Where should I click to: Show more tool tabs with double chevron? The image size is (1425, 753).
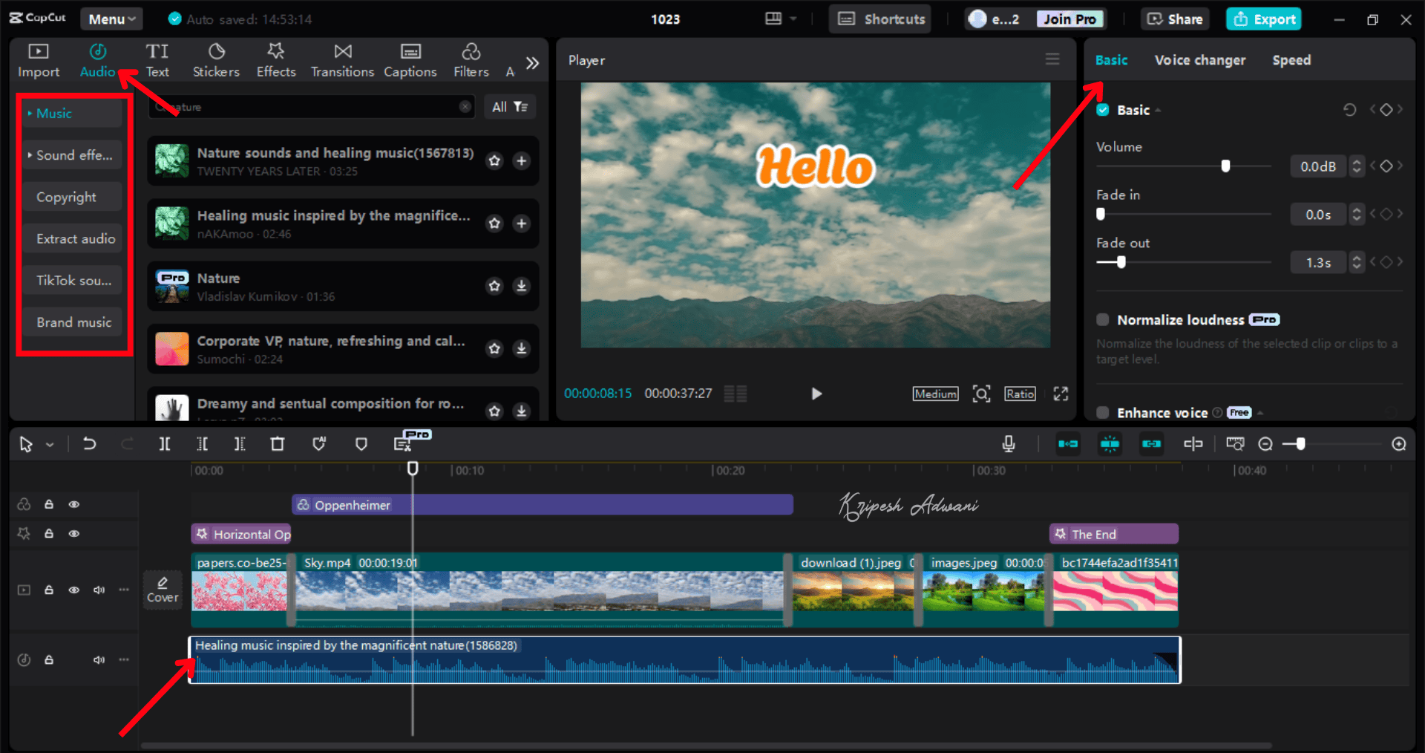click(532, 63)
